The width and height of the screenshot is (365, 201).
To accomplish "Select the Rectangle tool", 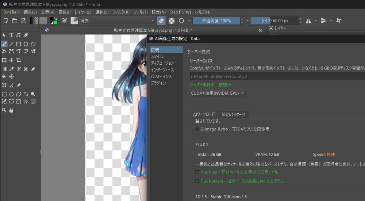I will click(x=19, y=44).
